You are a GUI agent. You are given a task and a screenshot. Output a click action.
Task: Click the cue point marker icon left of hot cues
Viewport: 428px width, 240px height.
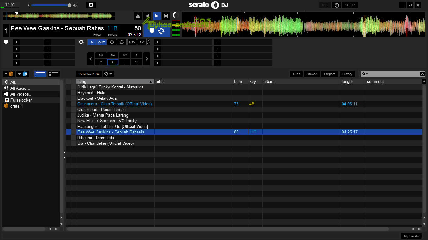tap(6, 42)
